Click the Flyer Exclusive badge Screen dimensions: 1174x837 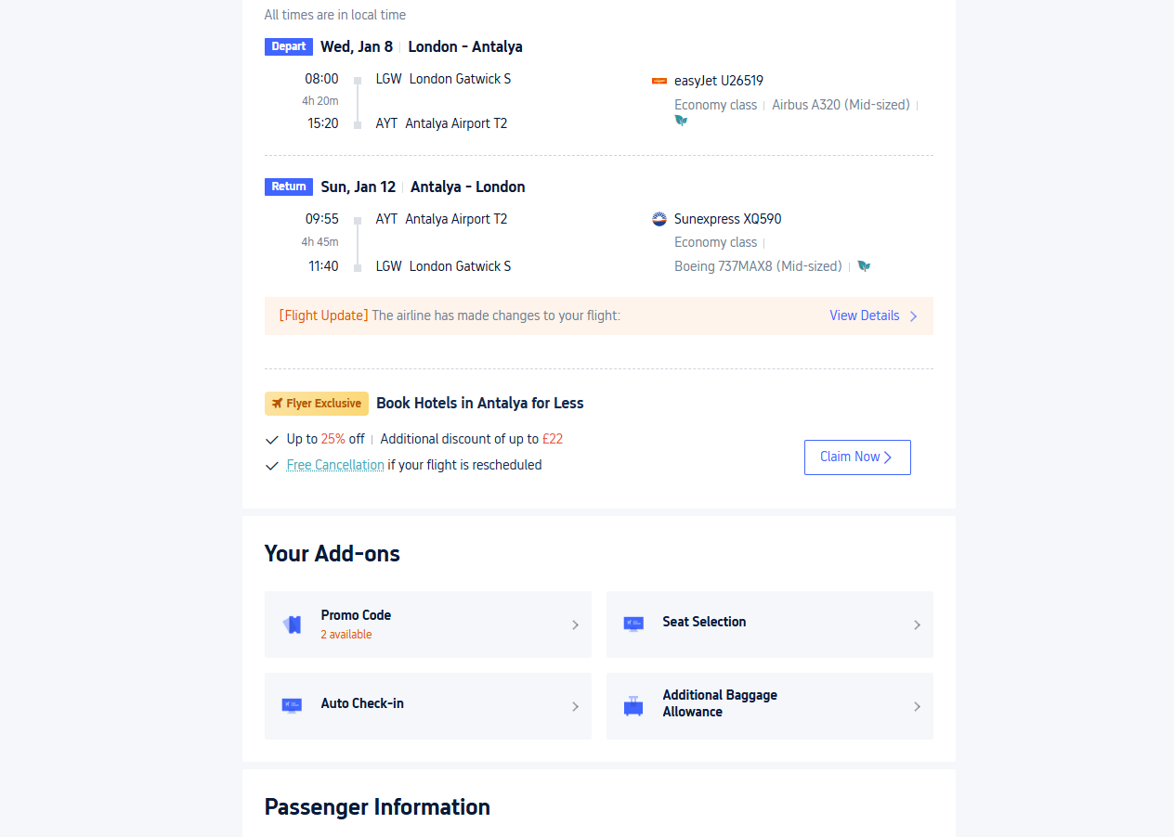(317, 404)
